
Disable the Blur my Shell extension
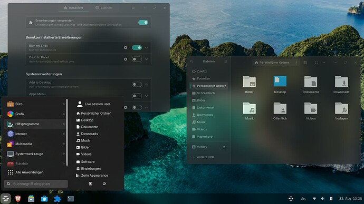pos(137,48)
